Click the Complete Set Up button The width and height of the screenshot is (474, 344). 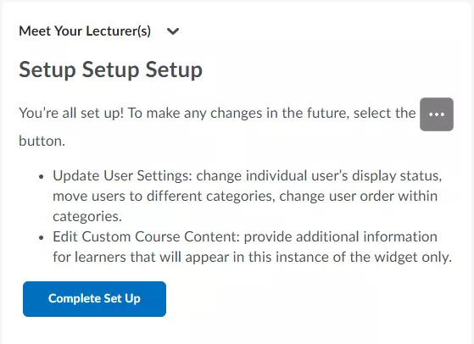94,299
